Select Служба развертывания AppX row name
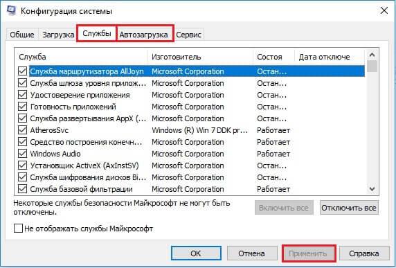Viewport: 396px width, 268px height. [88, 118]
